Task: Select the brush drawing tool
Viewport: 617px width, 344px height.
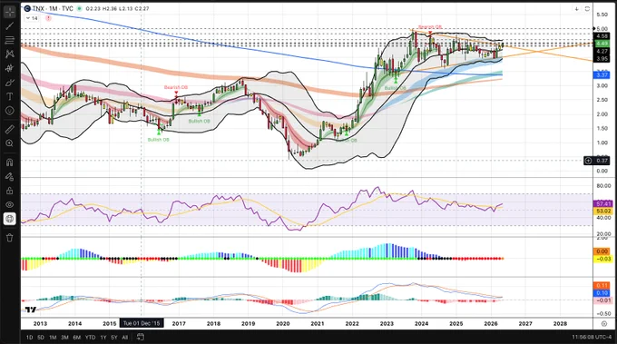Action: click(9, 83)
